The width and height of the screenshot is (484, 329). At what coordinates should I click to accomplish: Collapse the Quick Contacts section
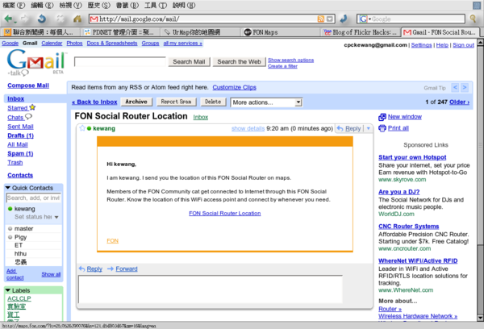(x=8, y=188)
